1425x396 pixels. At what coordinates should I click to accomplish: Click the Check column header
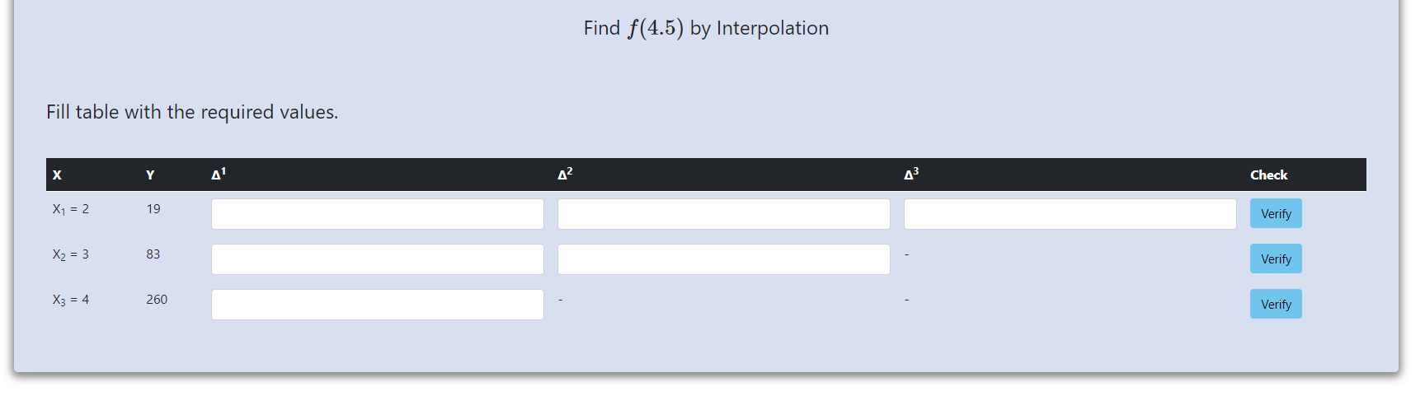pos(1268,175)
